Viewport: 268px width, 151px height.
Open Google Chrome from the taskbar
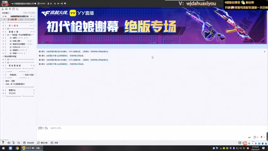coord(17,148)
